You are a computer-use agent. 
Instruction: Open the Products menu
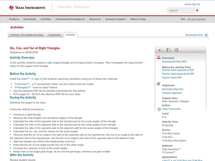tap(14, 19)
